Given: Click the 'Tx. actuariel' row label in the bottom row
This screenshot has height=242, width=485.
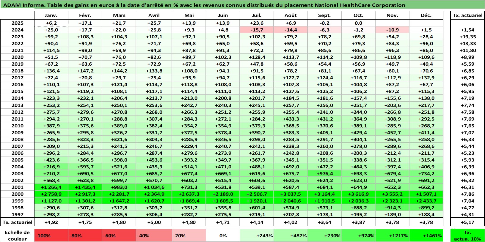Looking at the screenshot, I should [17, 222].
